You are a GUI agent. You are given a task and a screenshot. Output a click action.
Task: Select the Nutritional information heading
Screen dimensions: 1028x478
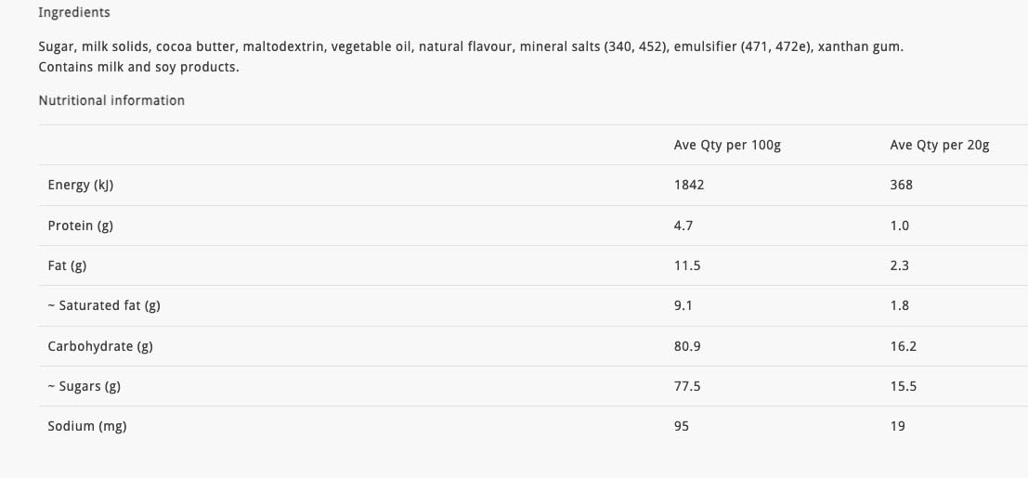111,100
